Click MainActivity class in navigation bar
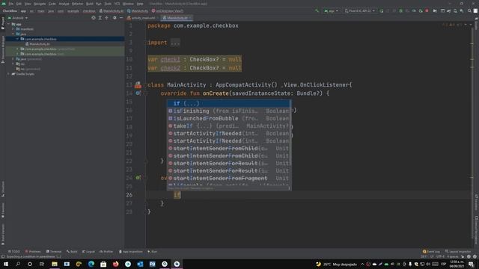This screenshot has height=269, width=479. [x=138, y=10]
